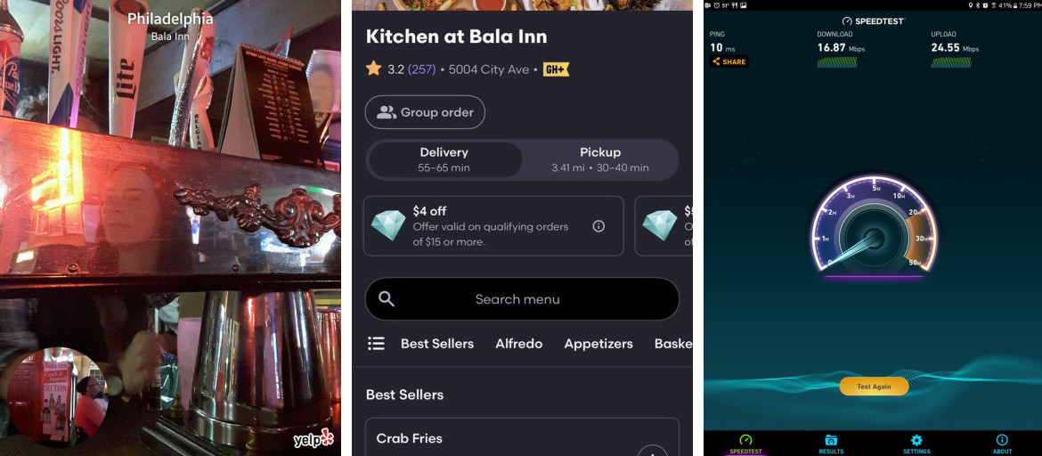Open the Results camera icon
Screen dimensions: 1042x456
coord(831,440)
